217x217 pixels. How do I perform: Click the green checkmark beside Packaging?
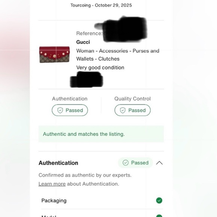(x=159, y=201)
